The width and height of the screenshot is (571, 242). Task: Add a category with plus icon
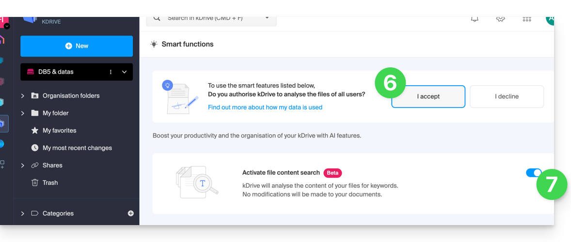(131, 213)
